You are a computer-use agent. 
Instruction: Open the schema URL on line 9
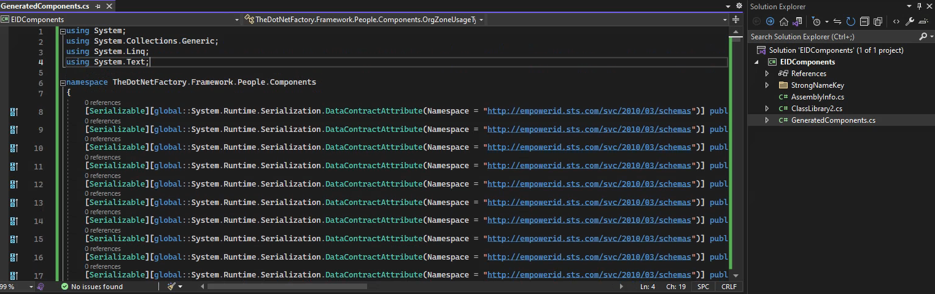click(x=589, y=130)
